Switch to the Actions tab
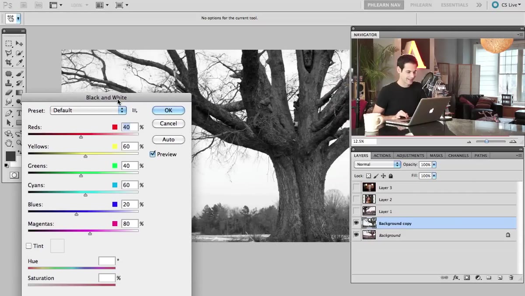Image resolution: width=525 pixels, height=296 pixels. (x=382, y=155)
